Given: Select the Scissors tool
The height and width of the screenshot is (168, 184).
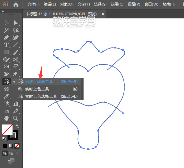Looking at the screenshot, I should (x=16, y=59).
